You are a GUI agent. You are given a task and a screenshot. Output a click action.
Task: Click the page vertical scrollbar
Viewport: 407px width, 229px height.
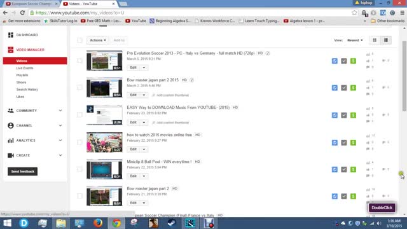(404, 76)
